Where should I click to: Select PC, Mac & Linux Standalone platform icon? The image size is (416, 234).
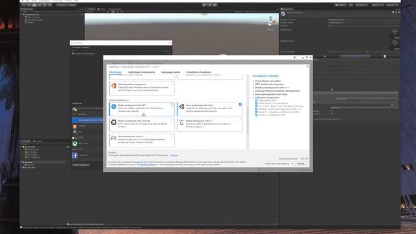(x=75, y=109)
